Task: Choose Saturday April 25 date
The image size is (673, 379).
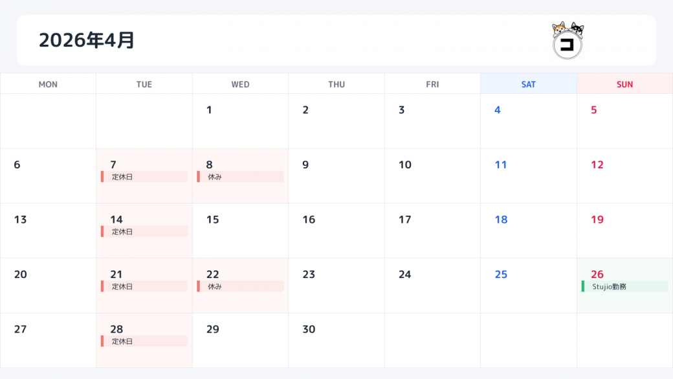Action: [528, 286]
